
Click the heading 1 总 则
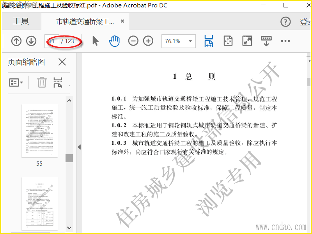pyautogui.click(x=194, y=76)
